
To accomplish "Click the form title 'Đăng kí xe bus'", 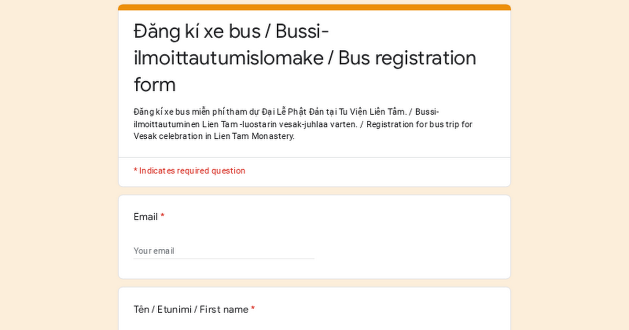I will [197, 31].
